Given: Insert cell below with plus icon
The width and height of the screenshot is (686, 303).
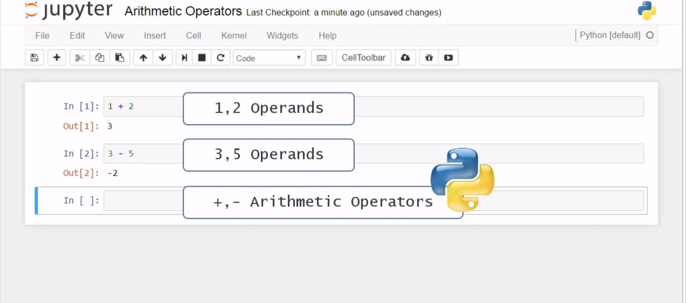Looking at the screenshot, I should [x=57, y=57].
